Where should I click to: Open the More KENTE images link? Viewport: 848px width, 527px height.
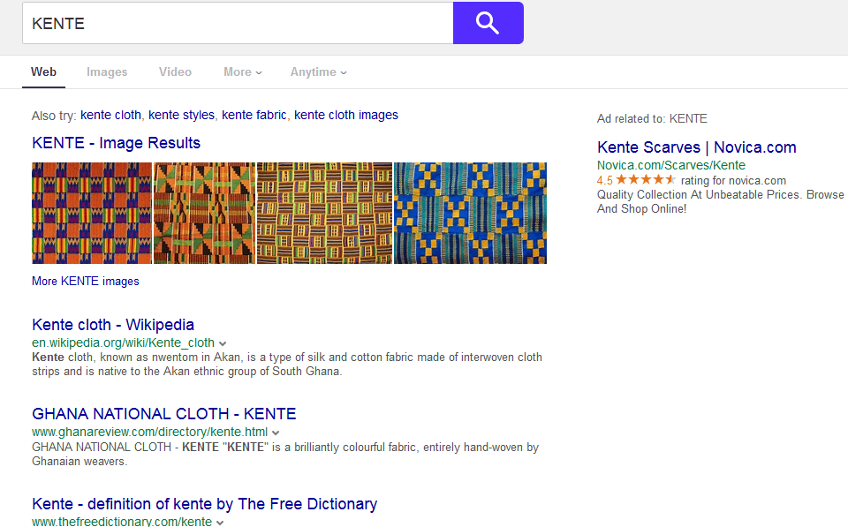click(85, 282)
